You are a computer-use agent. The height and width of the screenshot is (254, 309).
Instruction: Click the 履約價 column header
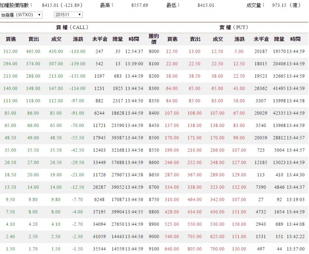pyautogui.click(x=154, y=39)
